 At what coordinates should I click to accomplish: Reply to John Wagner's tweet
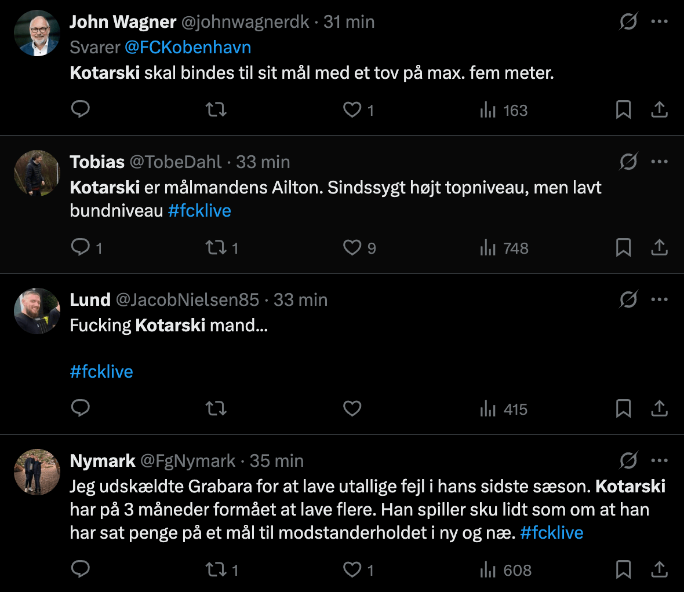(x=80, y=109)
